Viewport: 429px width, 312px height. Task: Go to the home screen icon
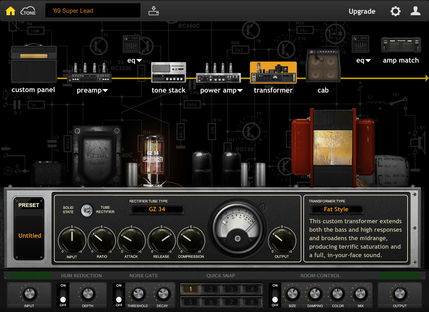pos(10,11)
